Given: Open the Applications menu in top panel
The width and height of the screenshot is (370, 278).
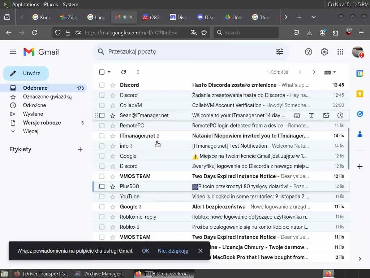Looking at the screenshot, I should 26,4.
